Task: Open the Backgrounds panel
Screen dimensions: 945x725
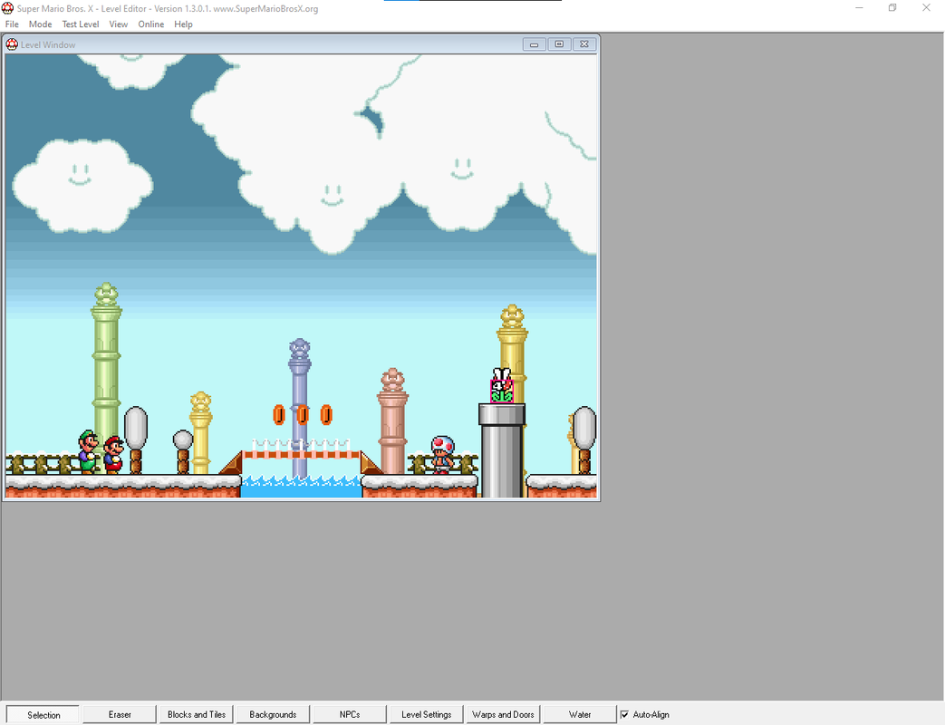Action: [x=273, y=715]
